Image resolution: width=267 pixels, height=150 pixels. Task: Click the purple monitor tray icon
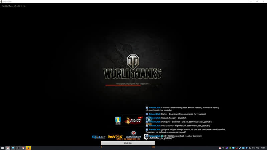tap(227, 148)
